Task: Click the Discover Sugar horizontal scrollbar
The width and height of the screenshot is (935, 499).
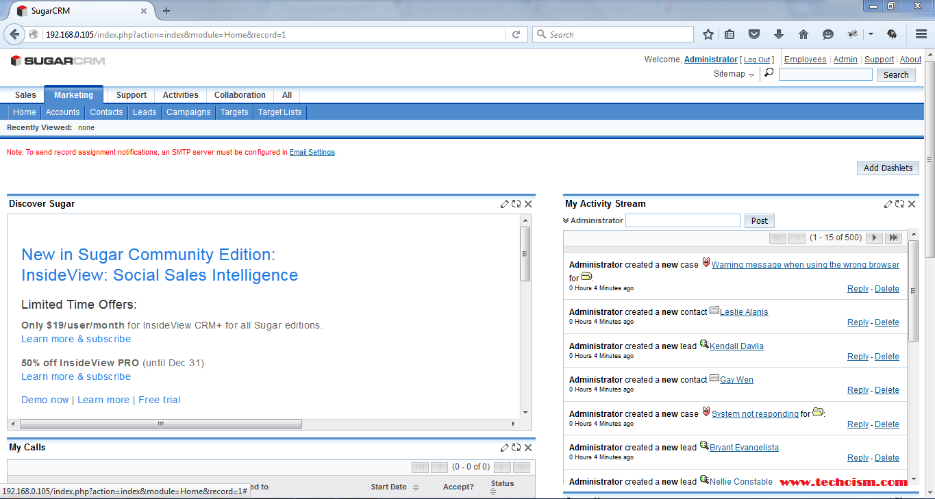Action: tap(160, 424)
